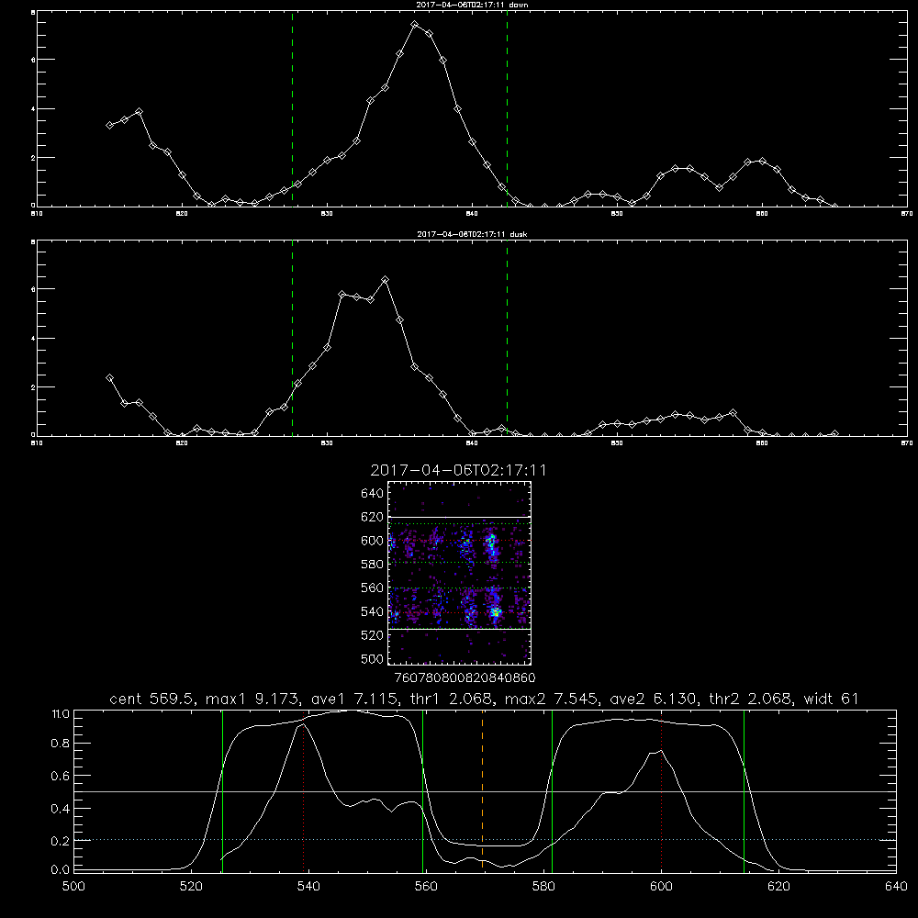The image size is (918, 918).
Task: Click the white horizontal 0.5 threshold line in profile plot
Action: (486, 791)
